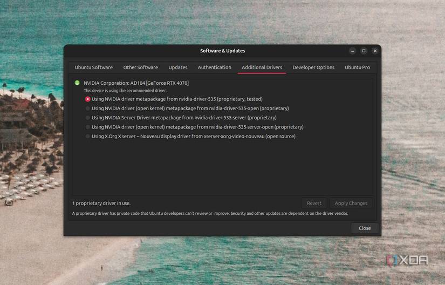This screenshot has height=285, width=445.
Task: Switch to the Ubuntu Pro tab
Action: click(357, 67)
